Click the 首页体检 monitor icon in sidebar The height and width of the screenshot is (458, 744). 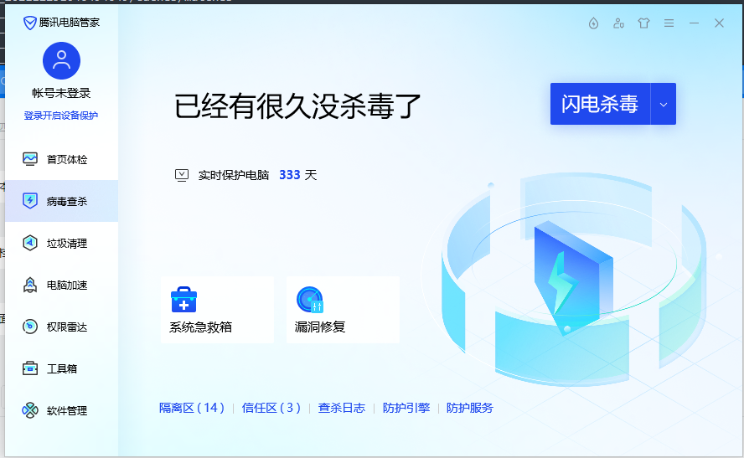point(30,159)
